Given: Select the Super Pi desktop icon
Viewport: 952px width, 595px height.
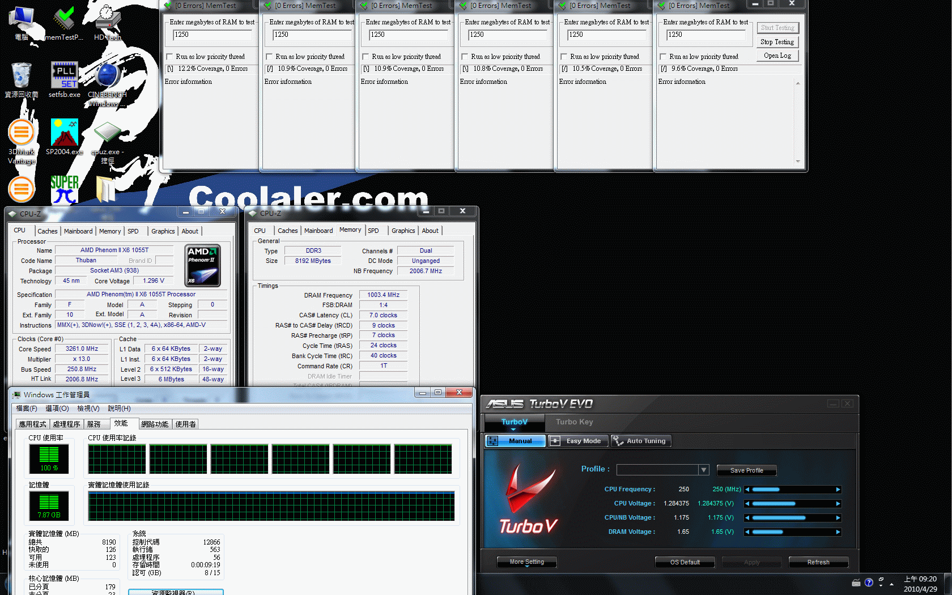Looking at the screenshot, I should click(x=64, y=189).
